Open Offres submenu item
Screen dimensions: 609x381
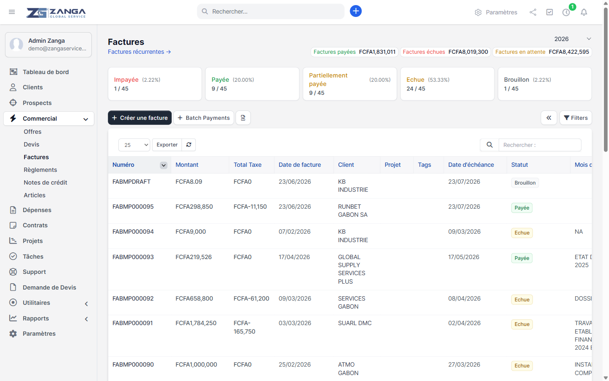pos(33,132)
